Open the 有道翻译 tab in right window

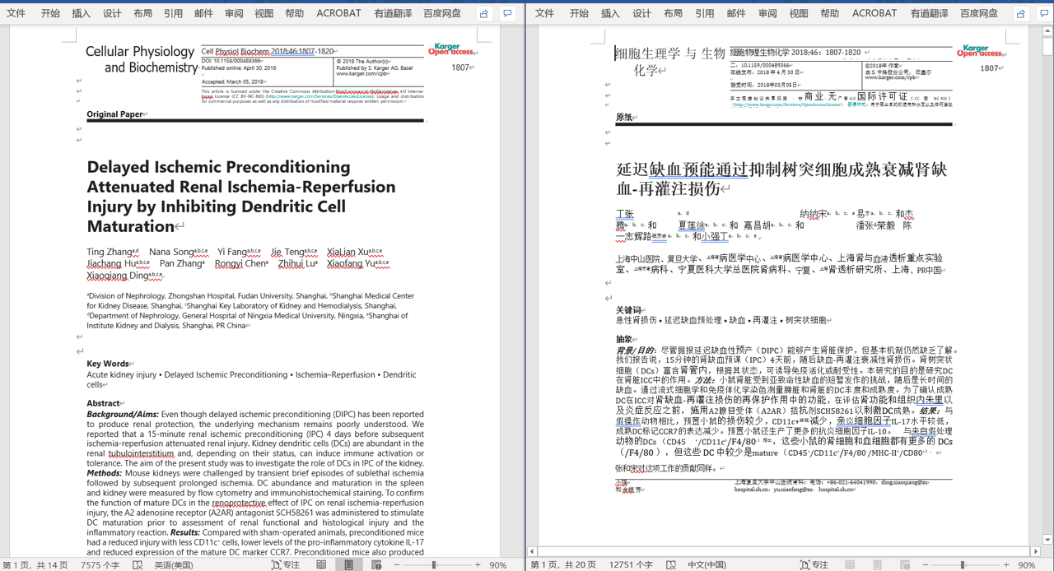929,13
